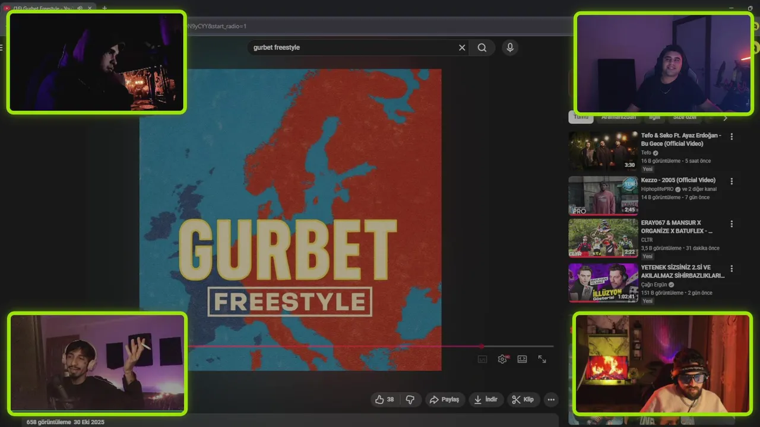The width and height of the screenshot is (760, 427).
Task: Click 'Kezzo - 2005 (Official Video)' title
Action: pos(678,180)
